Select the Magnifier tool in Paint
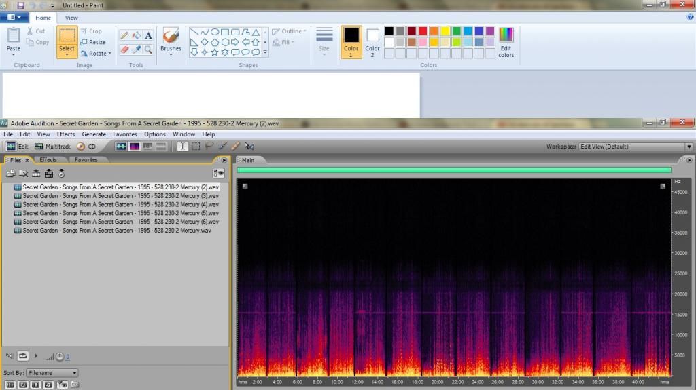 [x=148, y=50]
